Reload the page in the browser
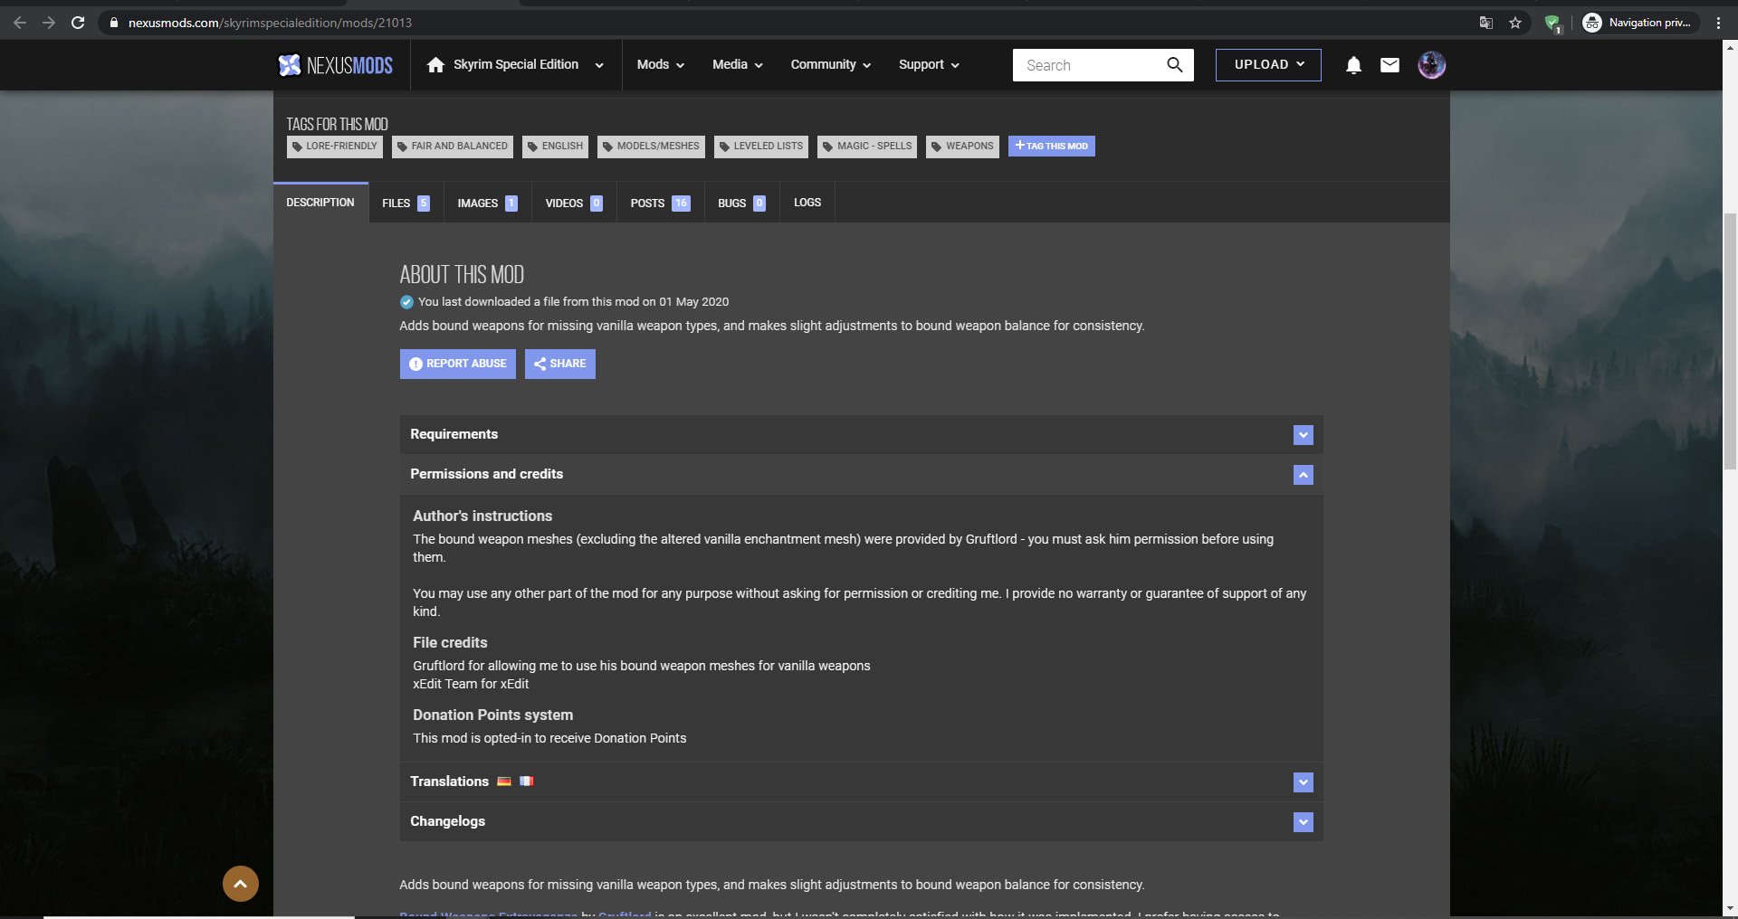Viewport: 1738px width, 919px height. tap(78, 23)
